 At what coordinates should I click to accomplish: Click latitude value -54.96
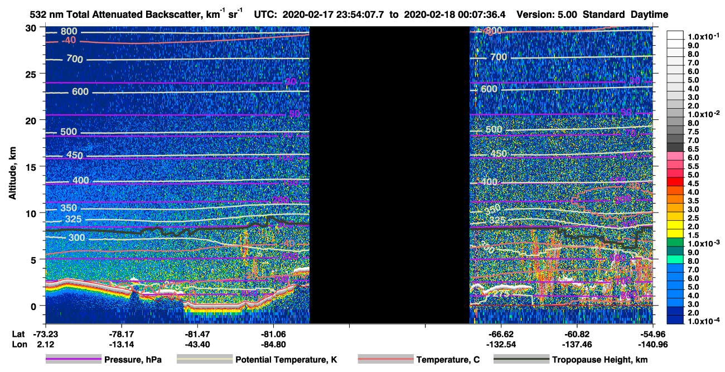[x=652, y=334]
